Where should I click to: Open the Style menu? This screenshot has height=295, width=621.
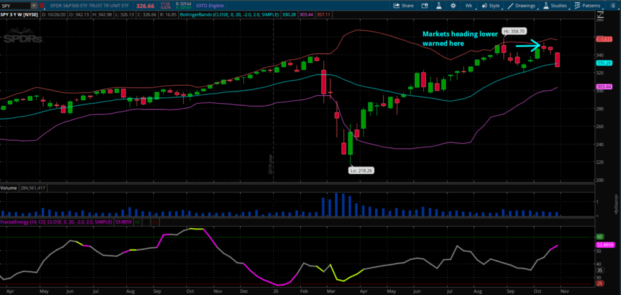pos(491,5)
